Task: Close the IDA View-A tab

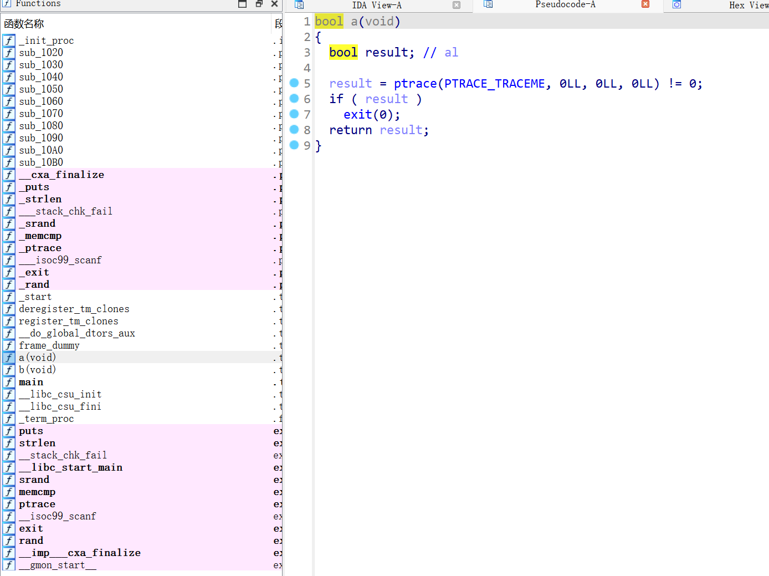Action: tap(457, 5)
